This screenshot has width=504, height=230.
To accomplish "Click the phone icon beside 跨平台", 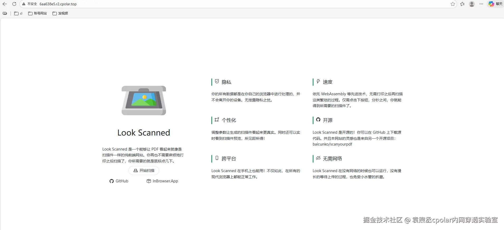I will pos(217,158).
